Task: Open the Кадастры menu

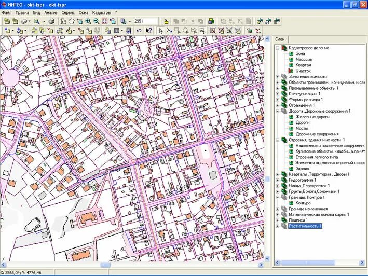Action: (x=101, y=12)
